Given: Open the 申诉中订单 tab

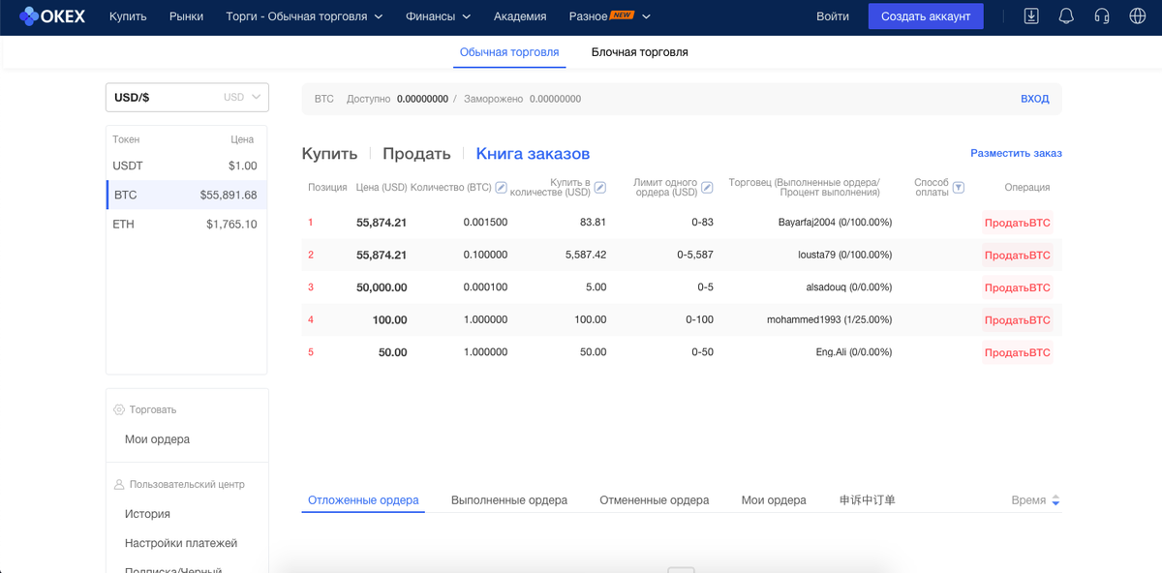Looking at the screenshot, I should 868,500.
